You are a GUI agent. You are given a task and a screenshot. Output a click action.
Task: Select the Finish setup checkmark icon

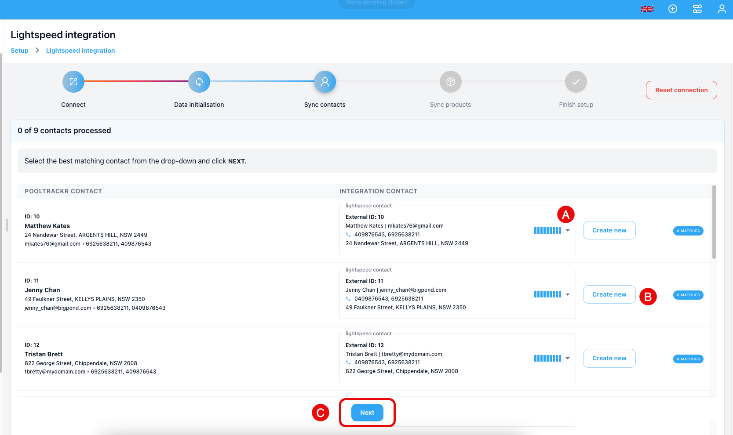pos(576,82)
